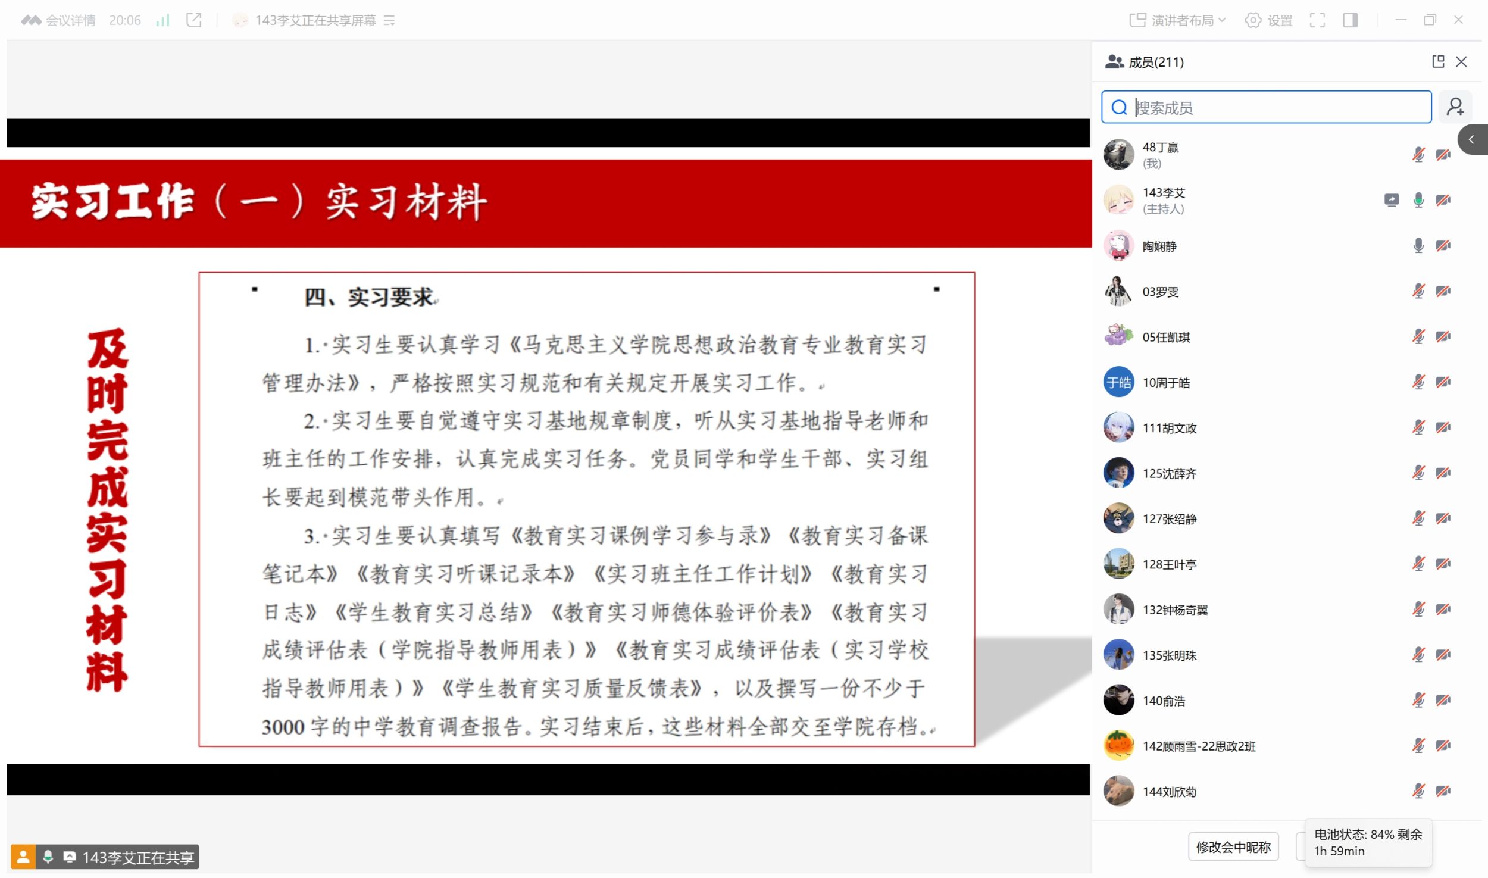This screenshot has height=878, width=1488.
Task: Click the network signal strength icon
Action: coord(162,20)
